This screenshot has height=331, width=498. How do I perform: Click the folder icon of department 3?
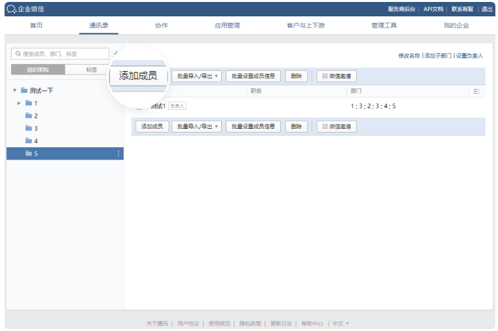[x=29, y=128]
